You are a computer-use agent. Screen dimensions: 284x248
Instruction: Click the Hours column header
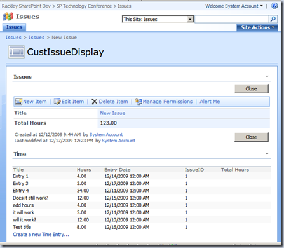[84, 170]
